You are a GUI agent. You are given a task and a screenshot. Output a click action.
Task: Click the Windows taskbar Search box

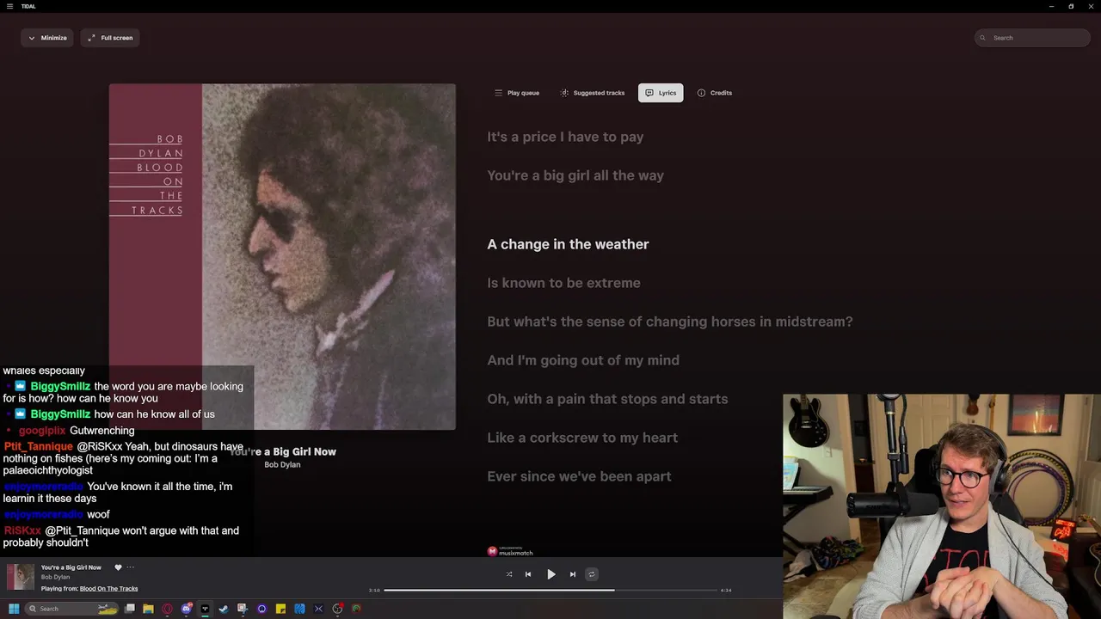tap(72, 609)
